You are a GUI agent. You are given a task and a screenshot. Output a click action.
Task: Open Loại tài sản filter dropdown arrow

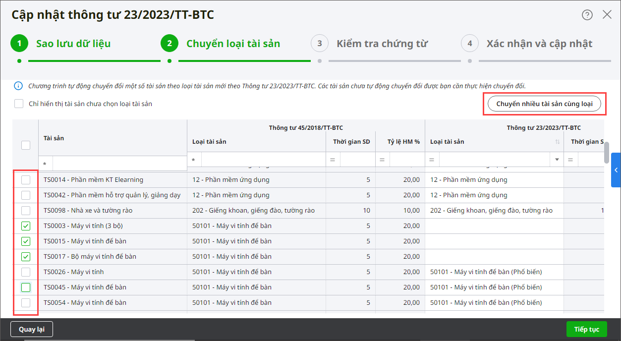pos(557,160)
